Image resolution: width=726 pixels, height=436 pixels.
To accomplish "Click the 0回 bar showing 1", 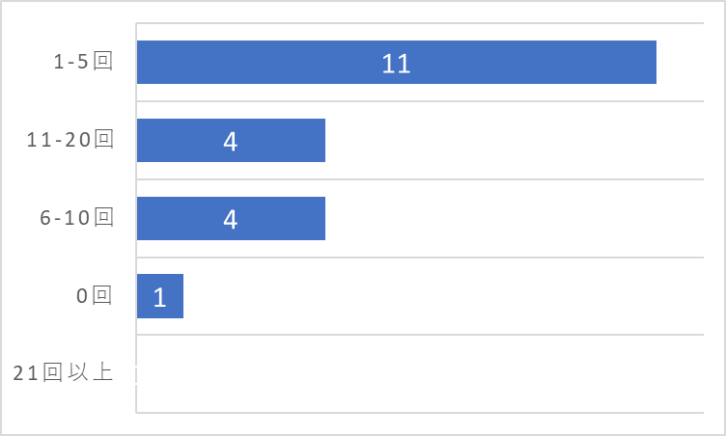I will coord(160,296).
